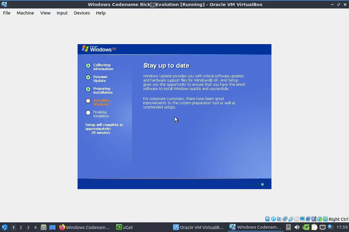Open the Devices menu
Screen dimensions: 349x232
tap(82, 13)
